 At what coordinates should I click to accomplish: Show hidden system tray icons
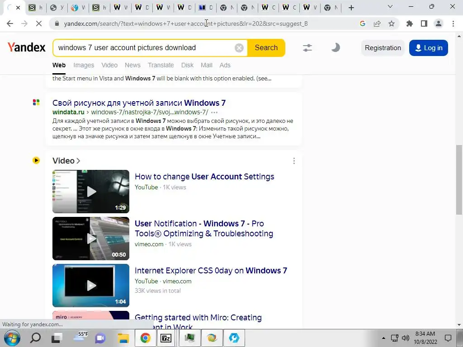(383, 338)
